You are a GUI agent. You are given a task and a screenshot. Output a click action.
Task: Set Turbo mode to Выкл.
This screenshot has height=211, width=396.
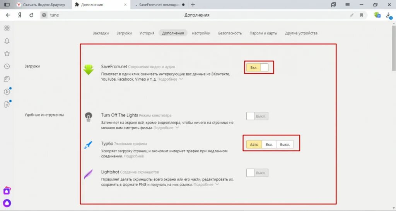tap(285, 145)
